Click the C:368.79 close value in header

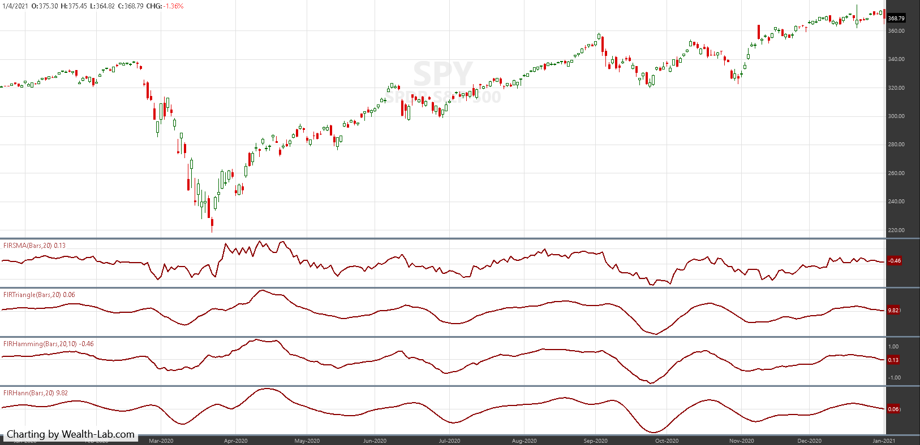tap(130, 6)
